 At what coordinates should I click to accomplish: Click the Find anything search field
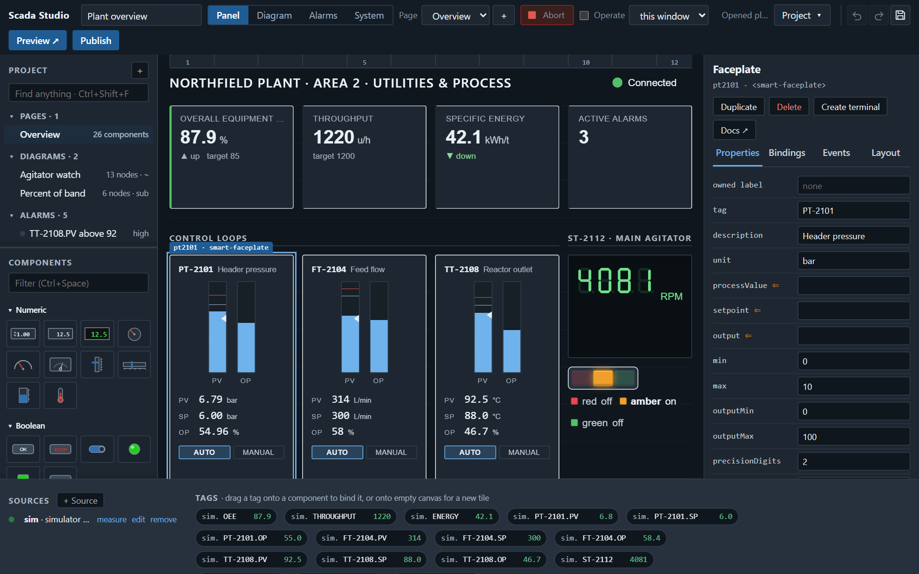click(78, 93)
